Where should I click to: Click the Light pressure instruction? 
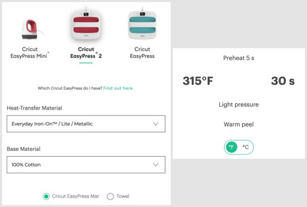click(239, 105)
